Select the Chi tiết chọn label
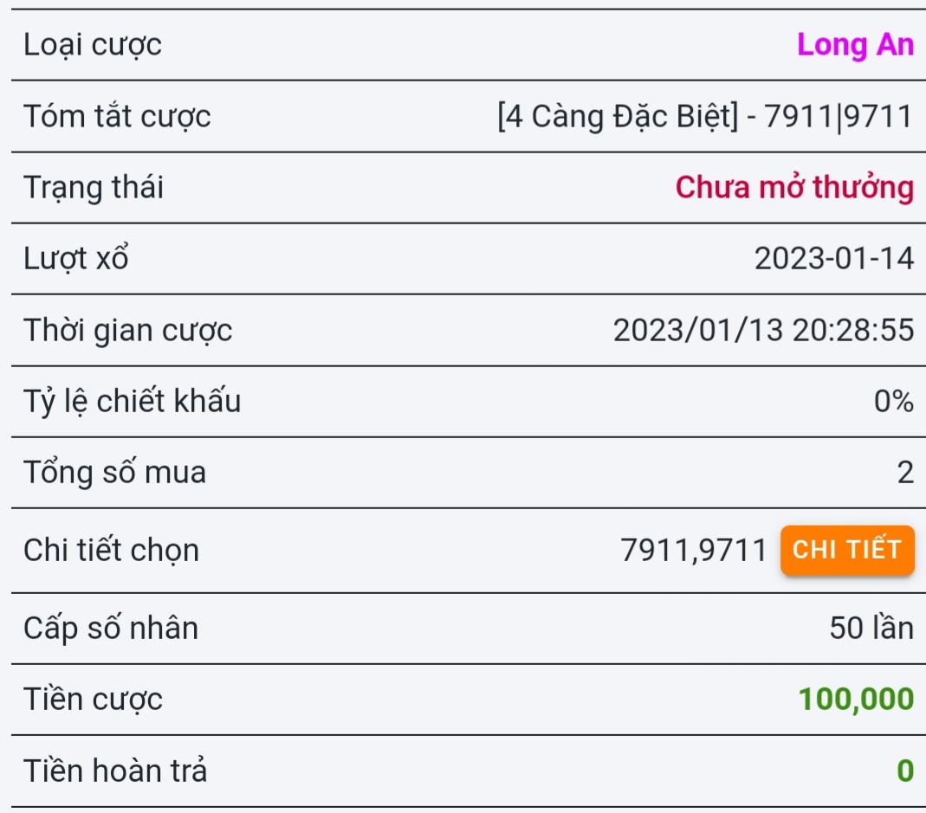 click(x=112, y=550)
